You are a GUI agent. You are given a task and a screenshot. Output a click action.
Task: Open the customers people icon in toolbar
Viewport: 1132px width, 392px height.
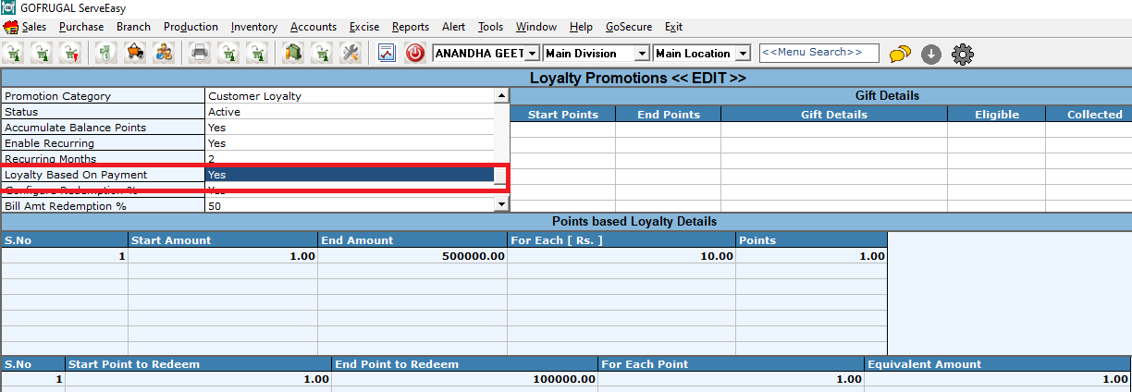164,53
